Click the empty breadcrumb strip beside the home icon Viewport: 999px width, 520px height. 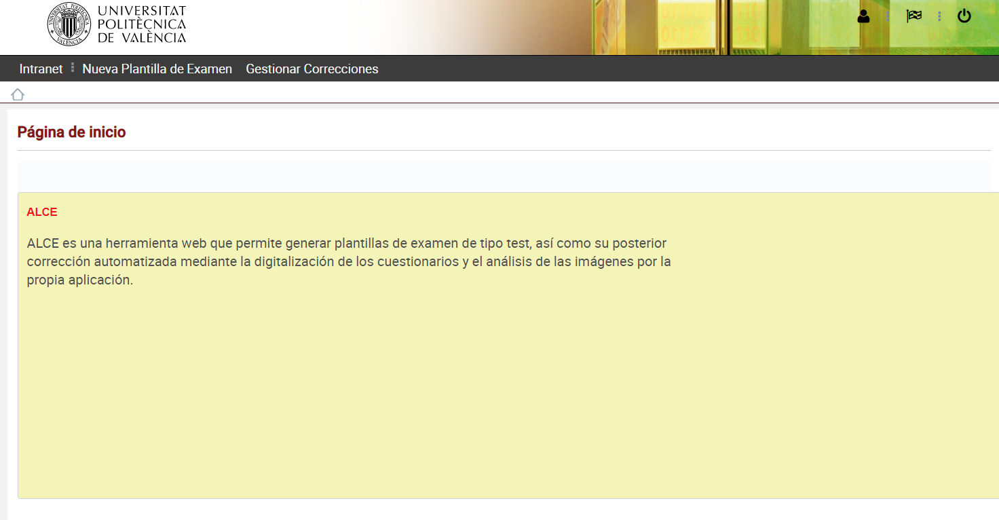(x=509, y=94)
